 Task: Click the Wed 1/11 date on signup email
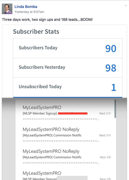[105, 113]
